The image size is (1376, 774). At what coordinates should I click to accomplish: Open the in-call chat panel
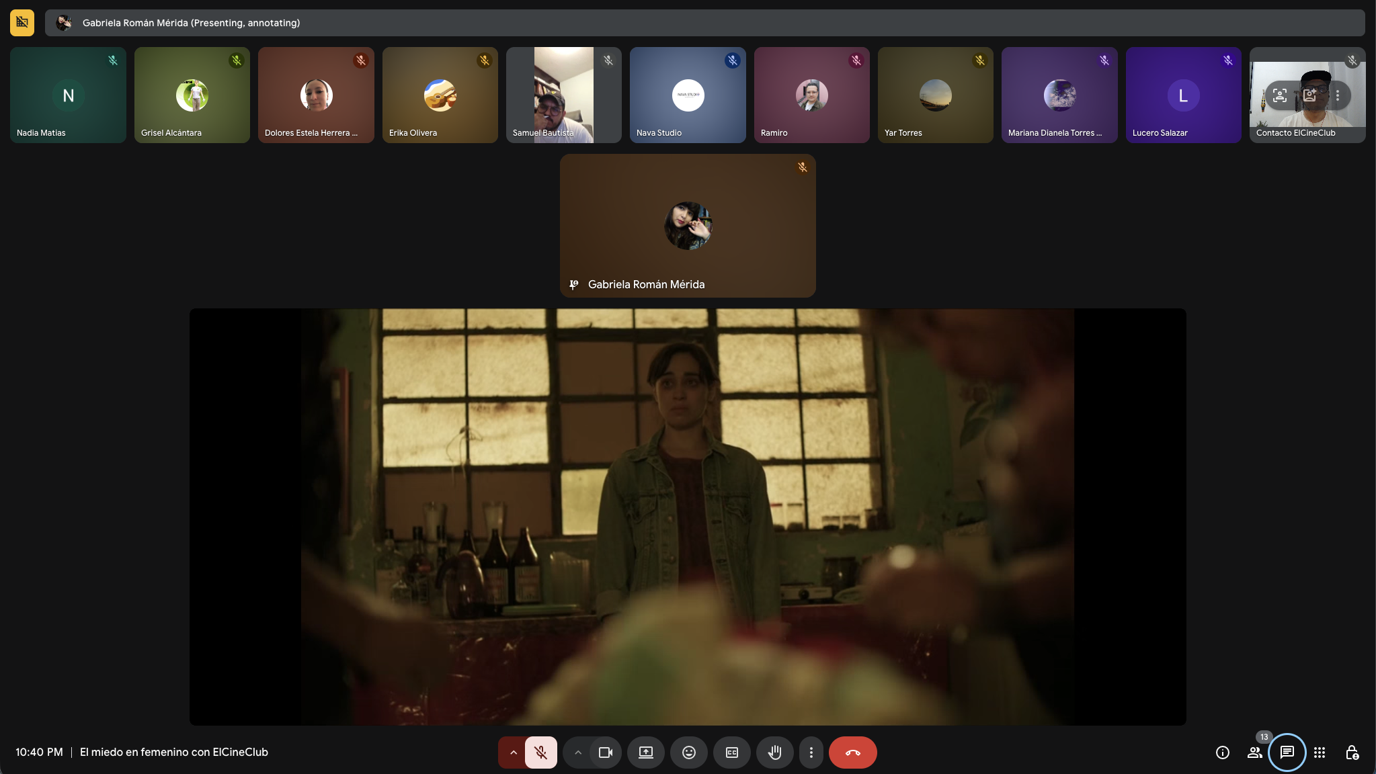[x=1286, y=752]
